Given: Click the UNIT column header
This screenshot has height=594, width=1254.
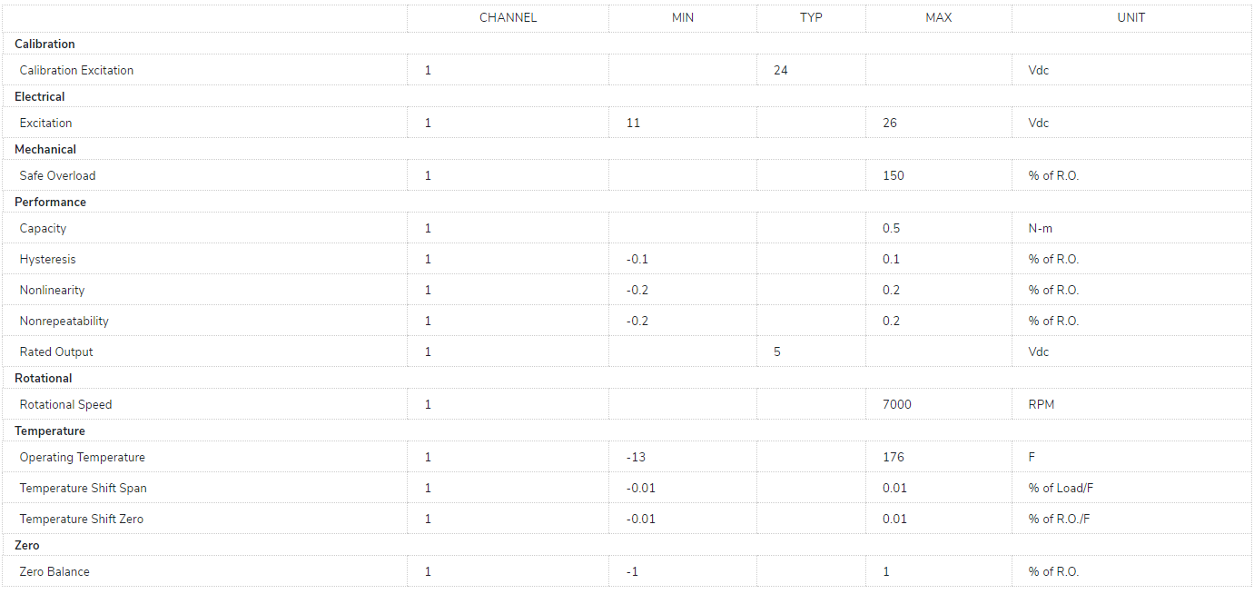Looking at the screenshot, I should (x=1131, y=17).
